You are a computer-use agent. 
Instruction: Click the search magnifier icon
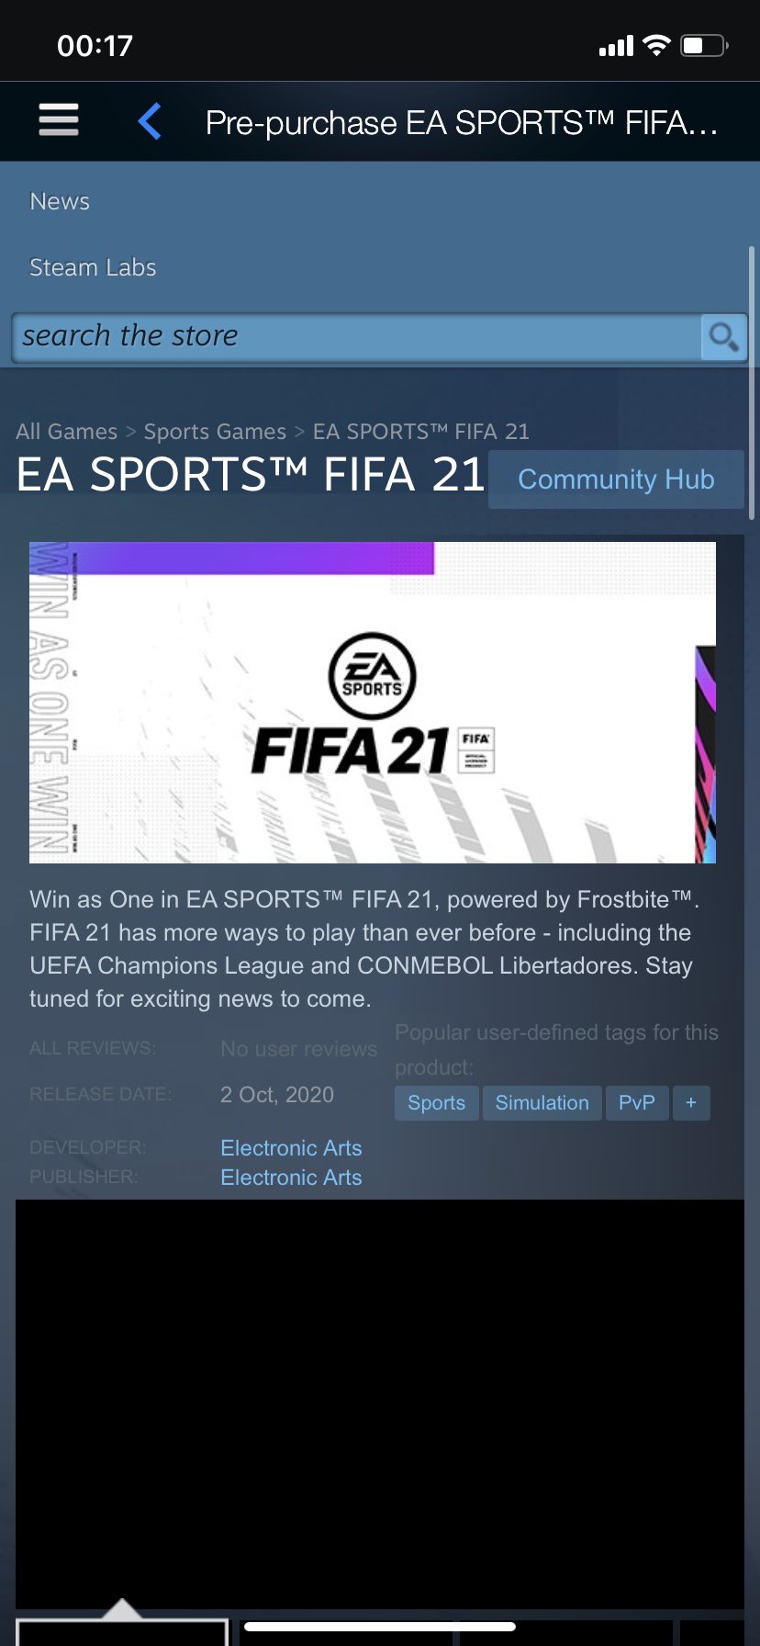(723, 337)
